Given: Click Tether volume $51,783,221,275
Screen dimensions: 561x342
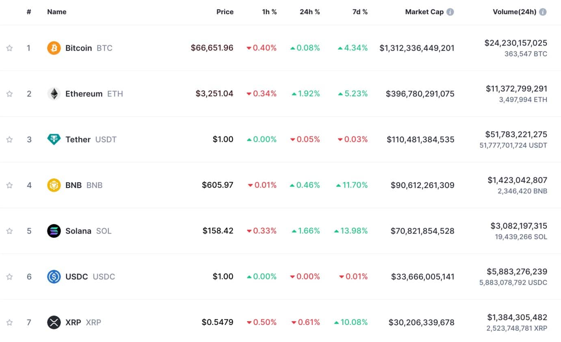Looking at the screenshot, I should click(516, 134).
